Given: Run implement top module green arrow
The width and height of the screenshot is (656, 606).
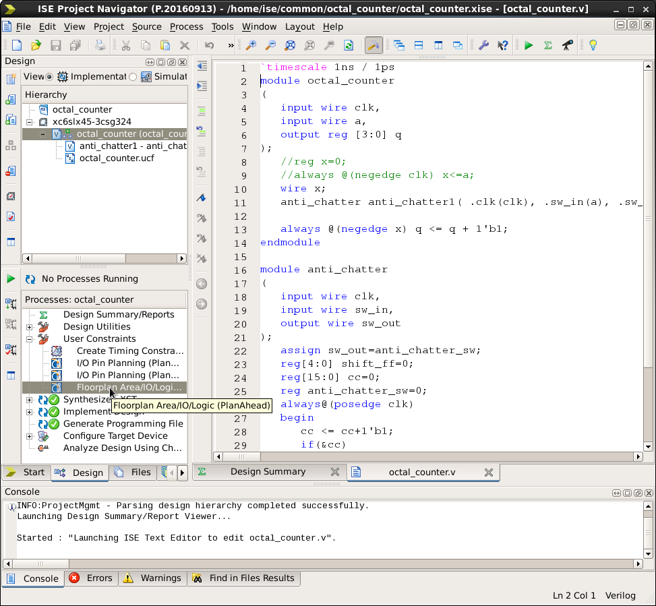Looking at the screenshot, I should tap(529, 45).
